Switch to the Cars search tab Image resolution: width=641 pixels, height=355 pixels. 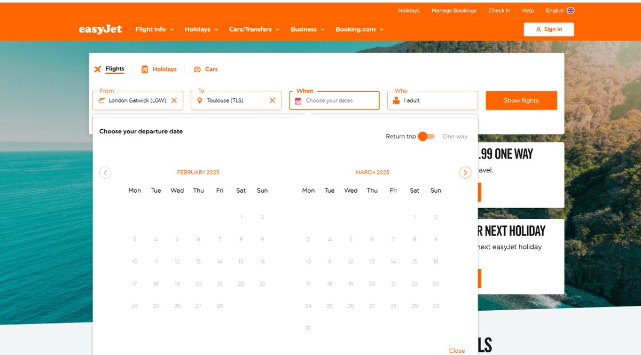[206, 69]
